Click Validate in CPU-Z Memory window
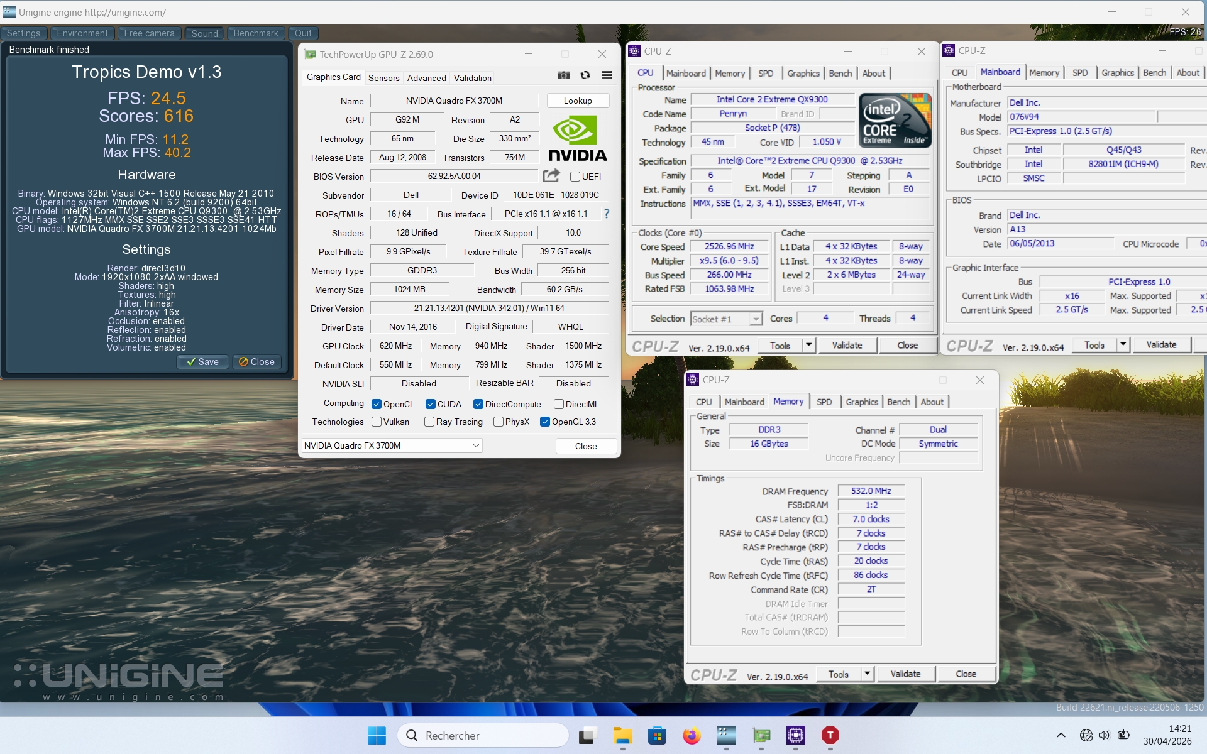This screenshot has width=1207, height=754. click(905, 674)
